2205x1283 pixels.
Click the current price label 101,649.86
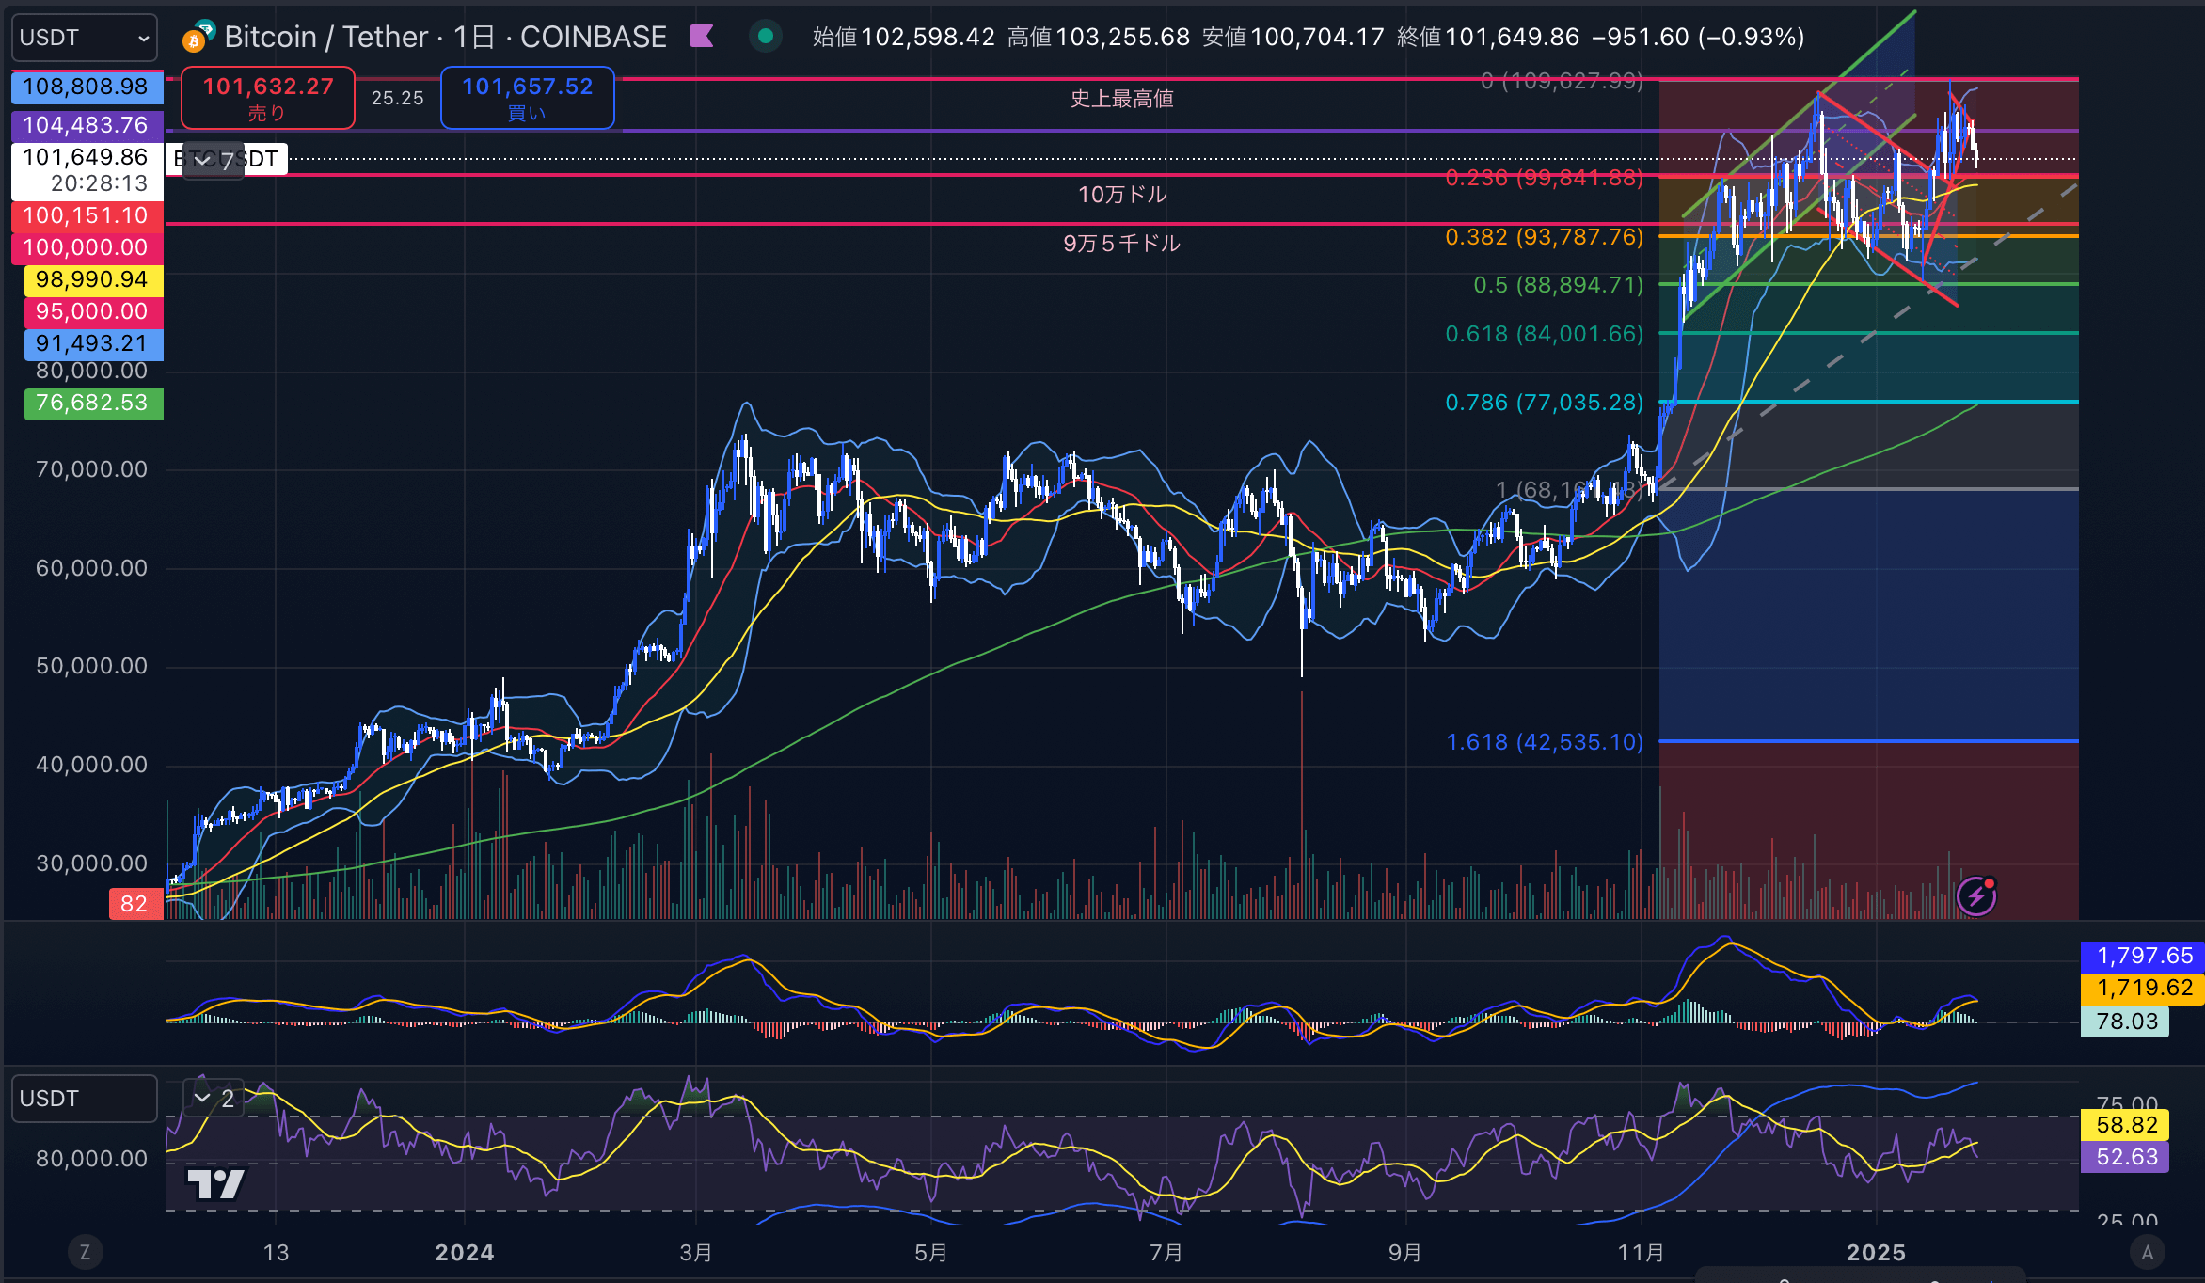pos(87,170)
